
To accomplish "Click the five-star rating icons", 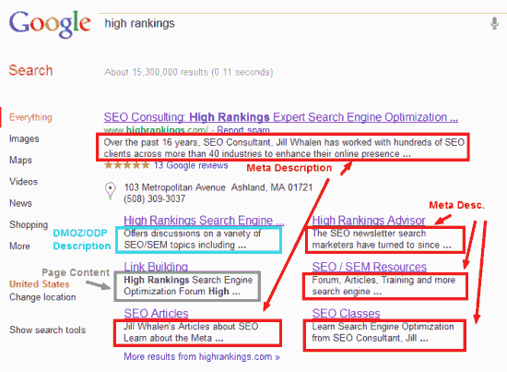I will click(127, 165).
